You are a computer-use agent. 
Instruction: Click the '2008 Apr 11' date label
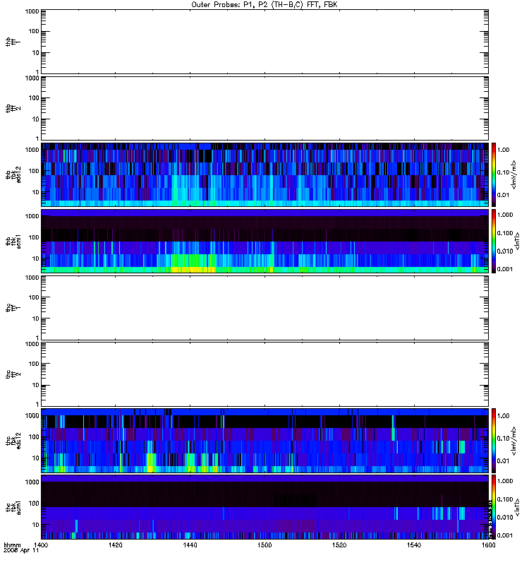[21, 551]
